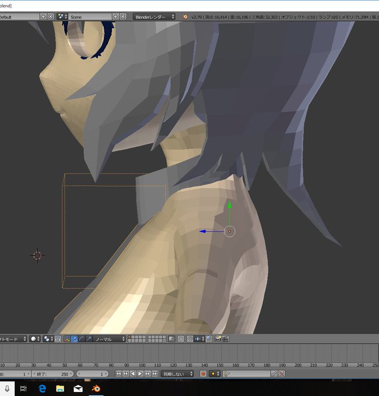
Task: Jump to the first frame
Action: click(118, 373)
